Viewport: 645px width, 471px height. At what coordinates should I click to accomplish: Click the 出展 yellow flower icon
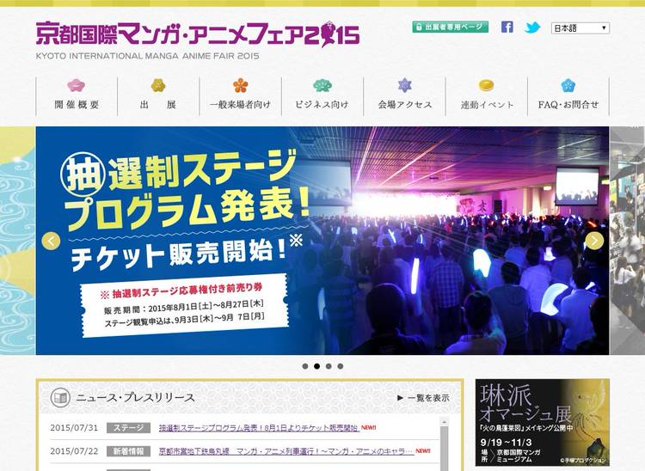pyautogui.click(x=158, y=85)
